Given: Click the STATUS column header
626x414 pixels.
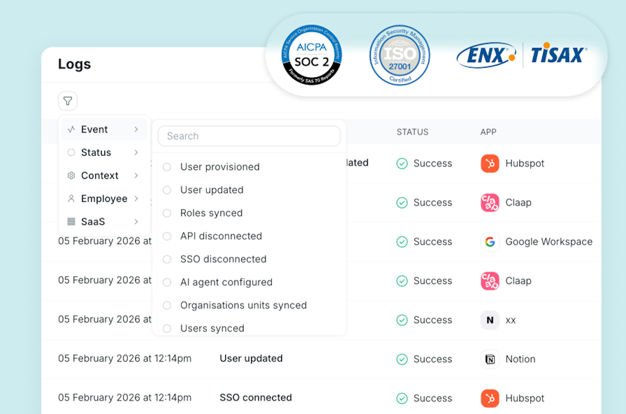Looking at the screenshot, I should tap(412, 132).
